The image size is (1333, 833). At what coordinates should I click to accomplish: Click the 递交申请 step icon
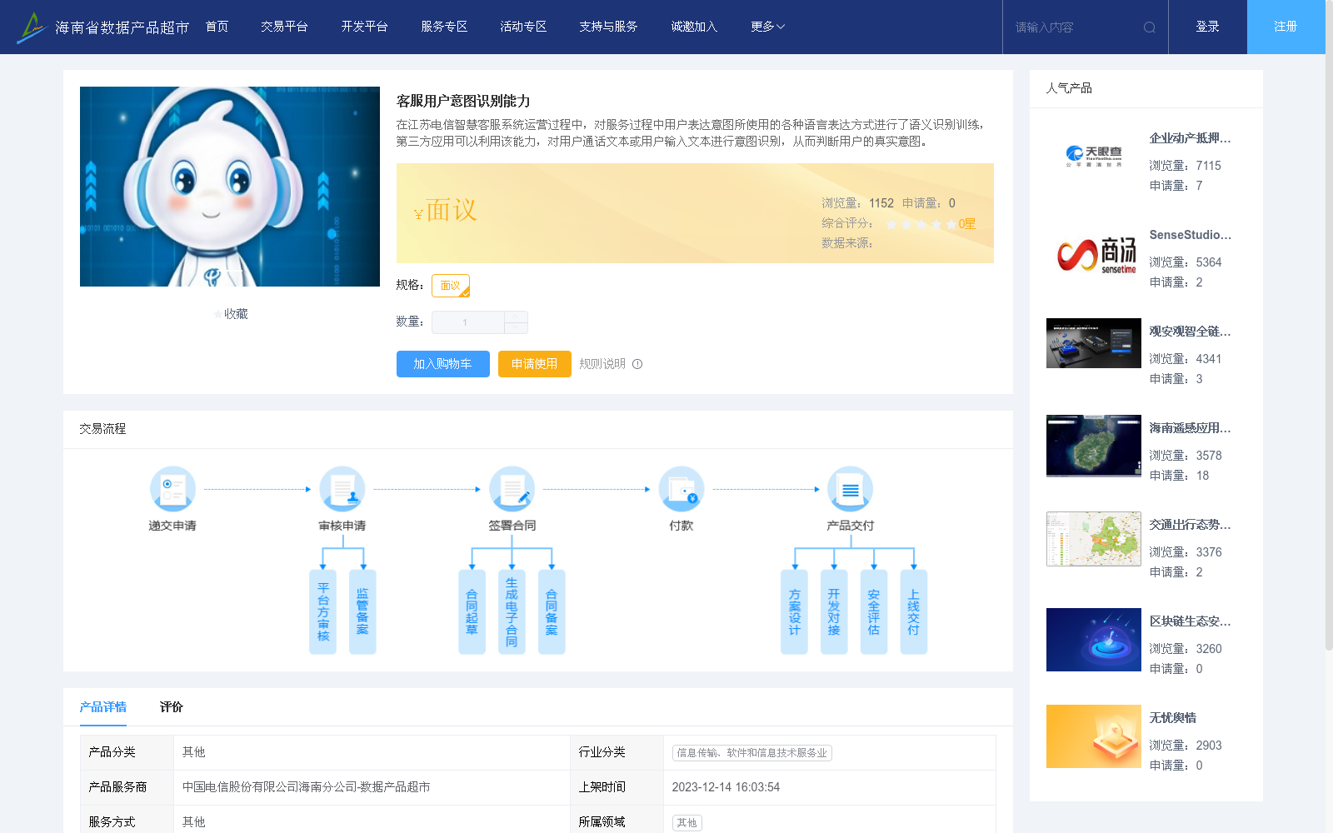pyautogui.click(x=172, y=489)
